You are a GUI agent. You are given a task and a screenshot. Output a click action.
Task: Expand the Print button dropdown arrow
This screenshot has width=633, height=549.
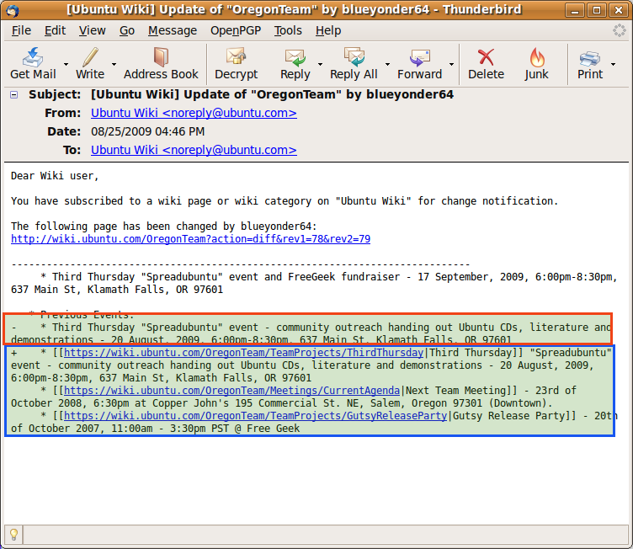pyautogui.click(x=613, y=64)
